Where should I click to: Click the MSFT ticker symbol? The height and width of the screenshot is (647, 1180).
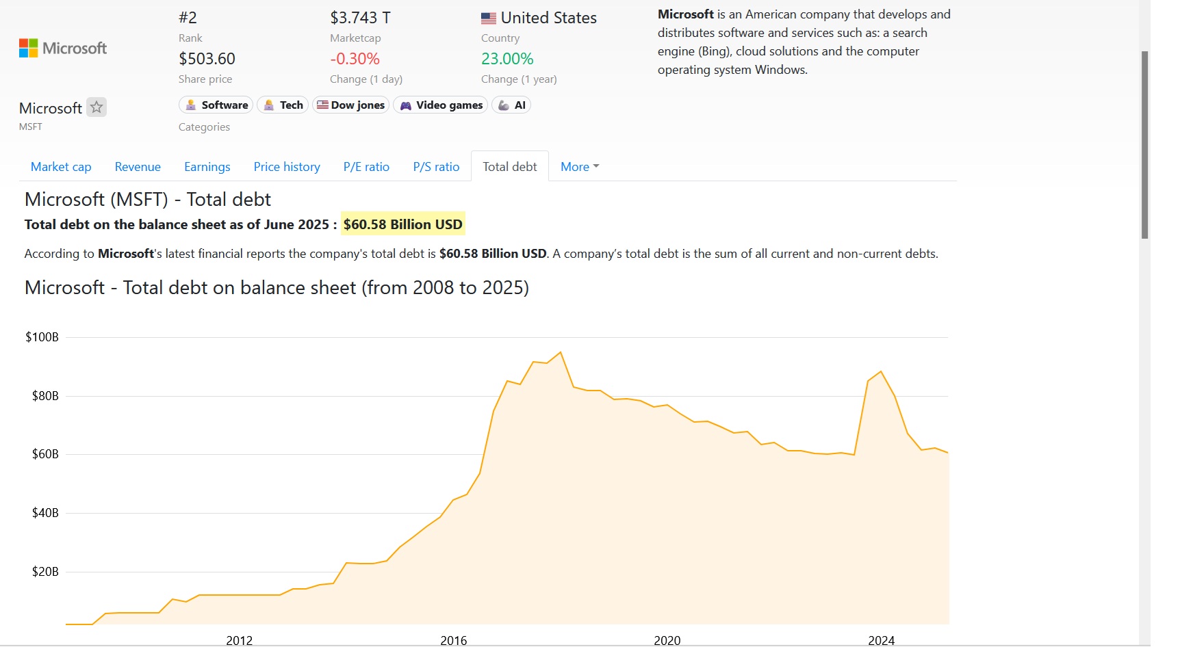point(31,127)
